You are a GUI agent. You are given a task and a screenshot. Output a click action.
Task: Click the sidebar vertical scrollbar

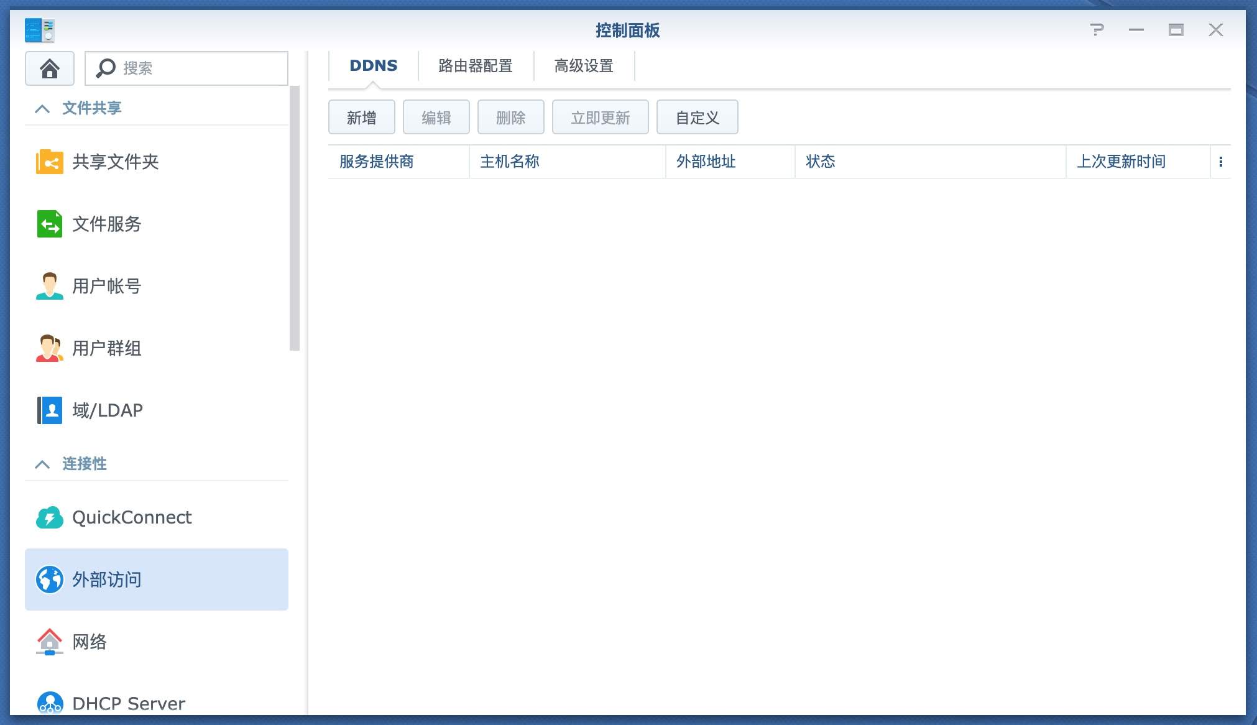click(x=295, y=218)
